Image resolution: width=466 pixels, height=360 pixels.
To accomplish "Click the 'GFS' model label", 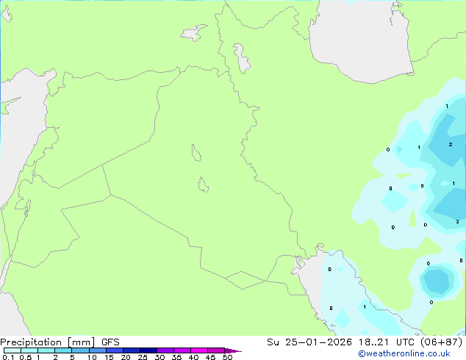I will point(110,342).
